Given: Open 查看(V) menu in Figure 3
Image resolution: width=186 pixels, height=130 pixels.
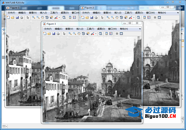Looking at the screenshot, I should pos(69,29).
